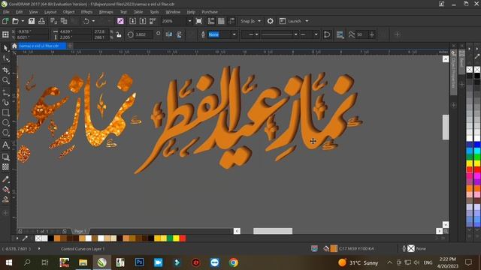Select the Drop Shadow tool
The width and height of the screenshot is (481, 270).
(5, 157)
